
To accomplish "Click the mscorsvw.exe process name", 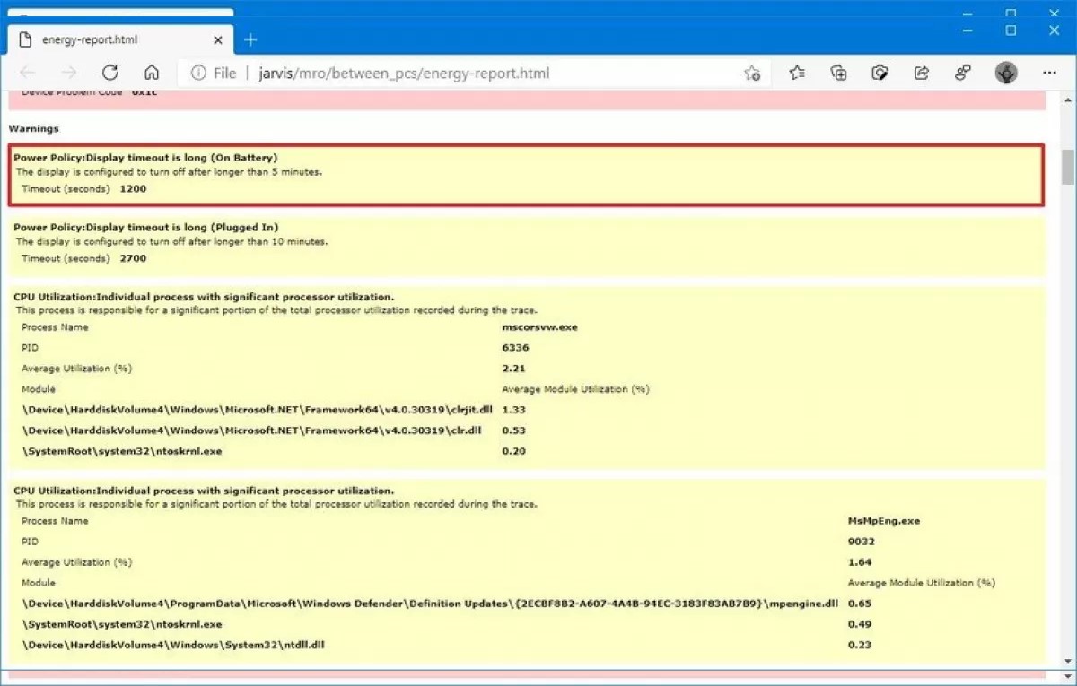I will click(540, 327).
